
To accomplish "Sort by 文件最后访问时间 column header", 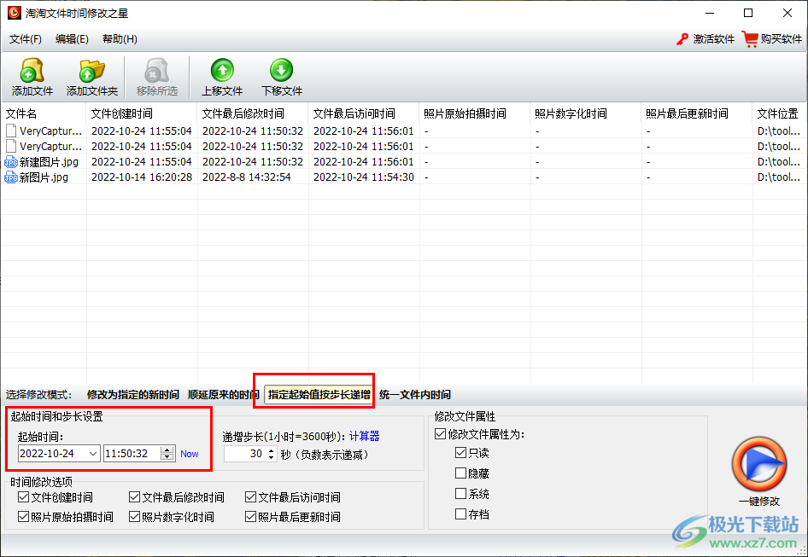I will tap(364, 113).
